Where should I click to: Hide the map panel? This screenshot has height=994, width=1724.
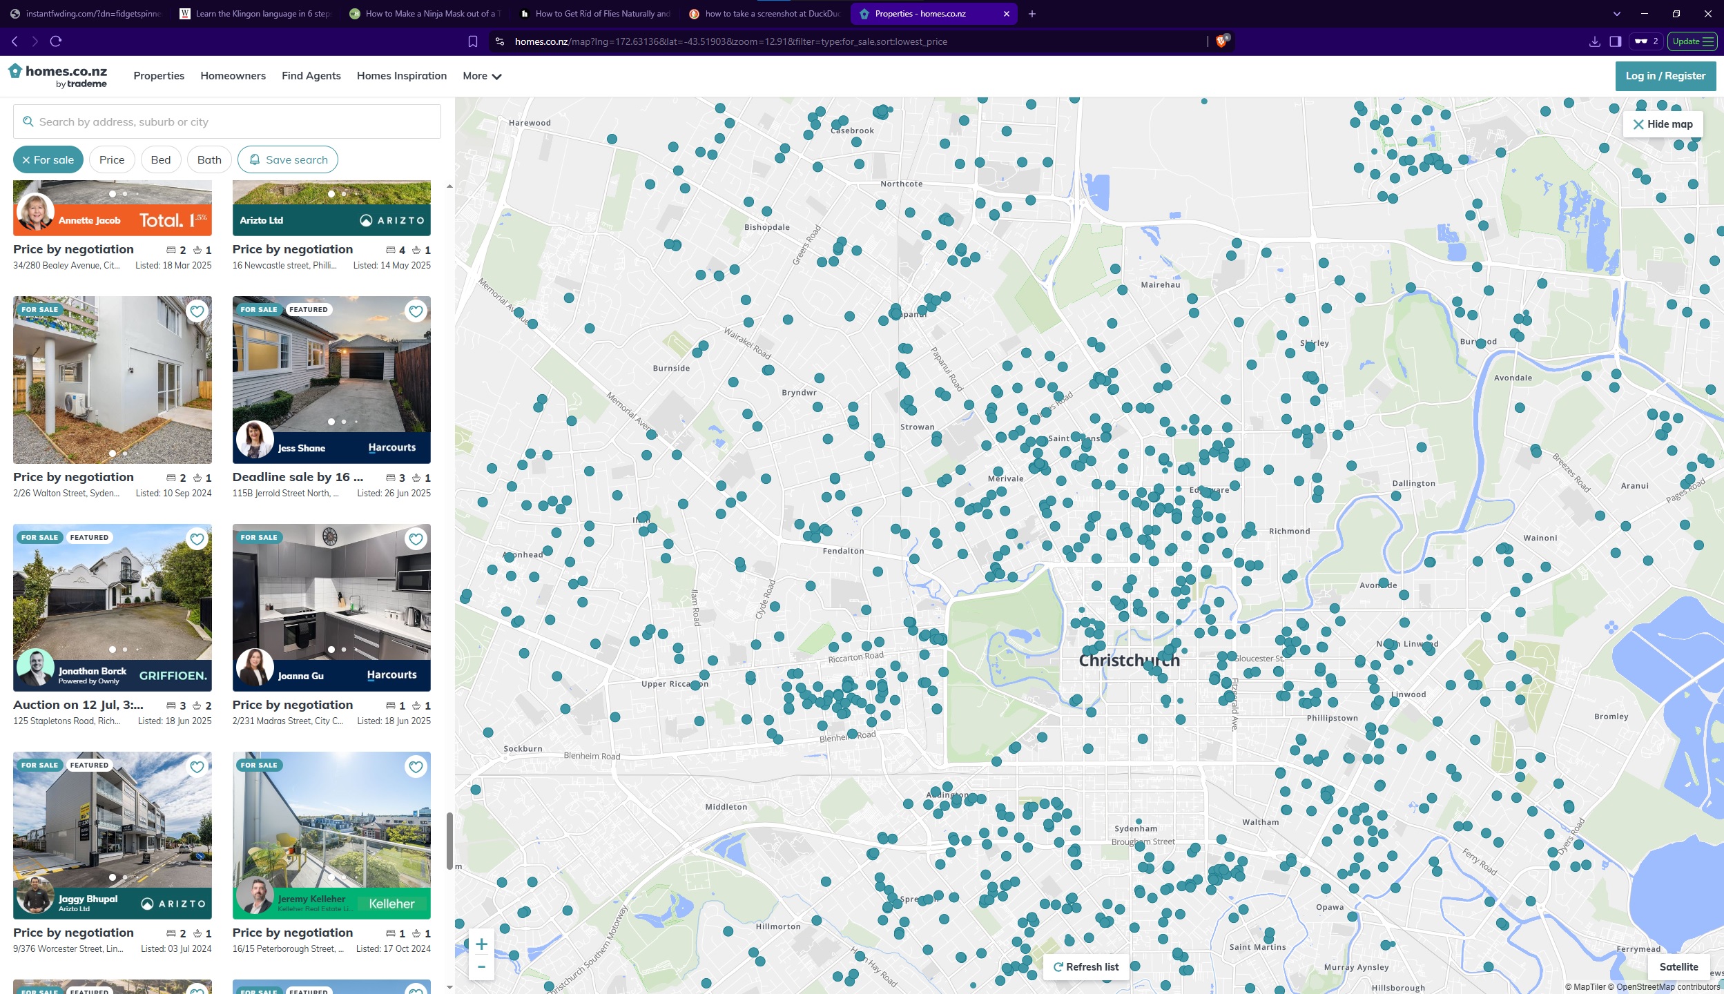pyautogui.click(x=1663, y=124)
